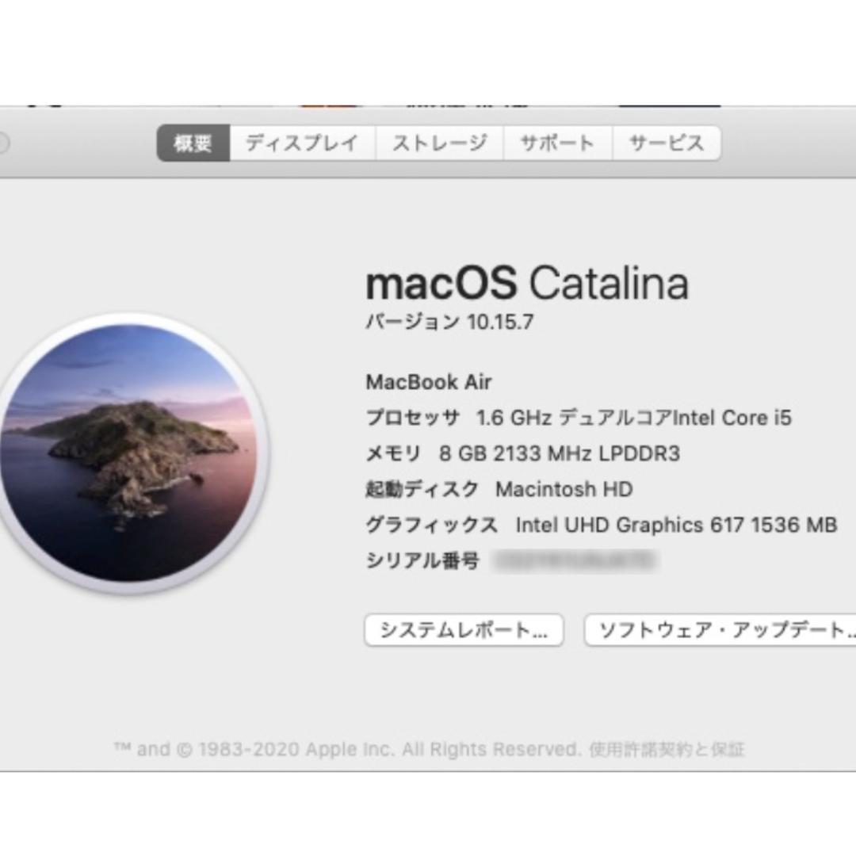
Task: Open the 使用許諾契約と保証 link
Action: (667, 749)
